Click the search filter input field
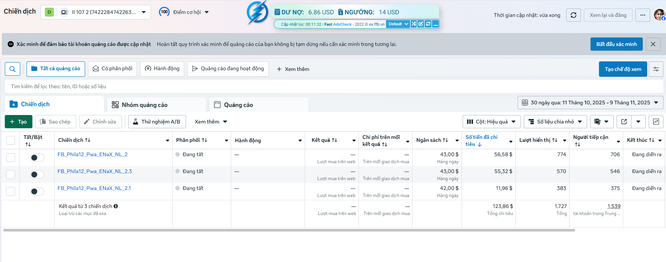 (x=334, y=86)
